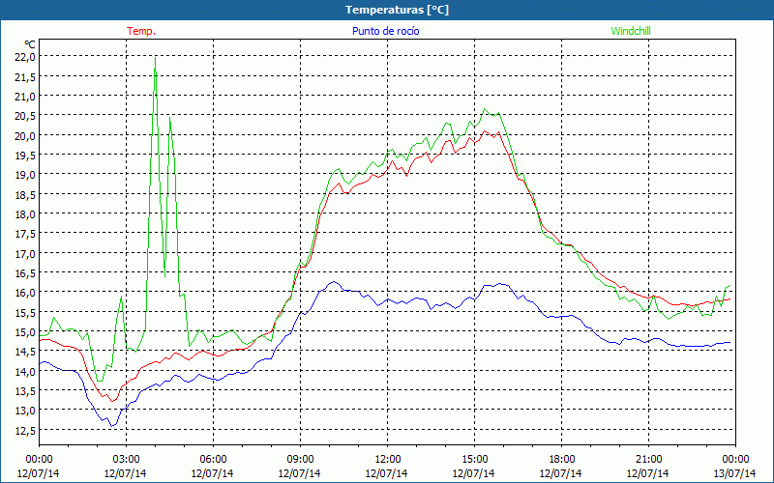Screen dimensions: 774x483
Task: Click the '03:00' time axis label
Action: coord(126,460)
